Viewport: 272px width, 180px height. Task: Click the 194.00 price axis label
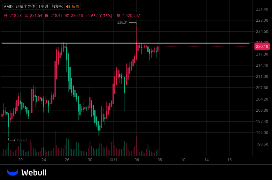pos(262,132)
